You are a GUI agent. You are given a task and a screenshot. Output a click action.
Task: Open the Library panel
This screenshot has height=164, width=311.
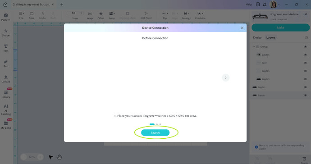click(6, 95)
